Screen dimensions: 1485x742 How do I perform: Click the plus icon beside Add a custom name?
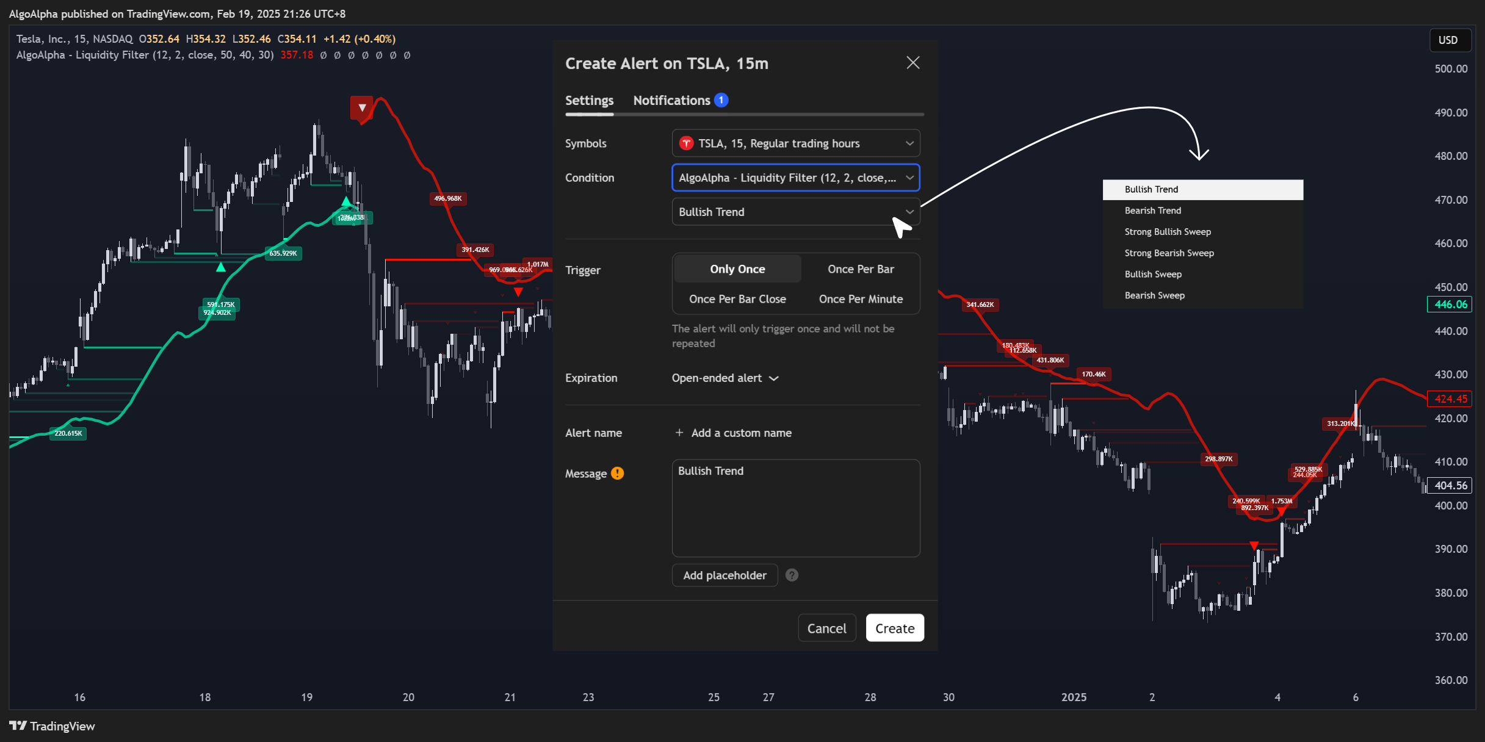(x=679, y=433)
